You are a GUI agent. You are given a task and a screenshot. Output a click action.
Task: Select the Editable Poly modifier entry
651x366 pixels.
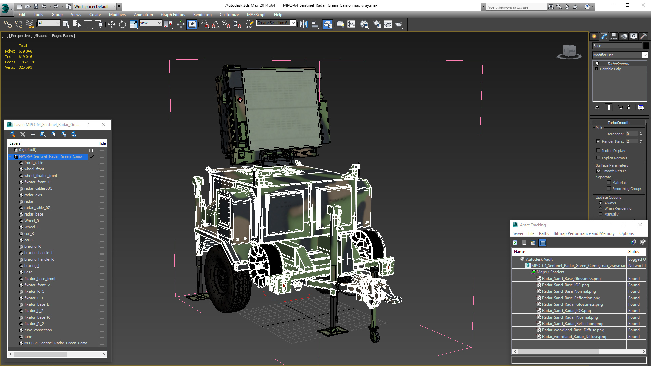click(610, 69)
